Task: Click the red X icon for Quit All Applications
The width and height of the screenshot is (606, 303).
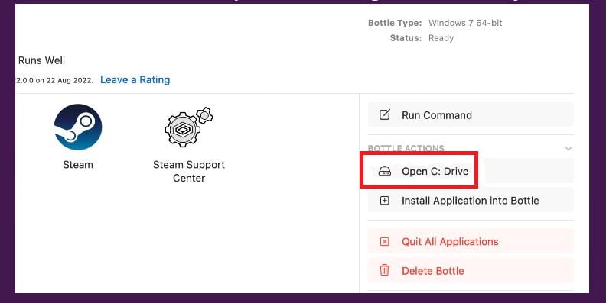Action: point(385,242)
